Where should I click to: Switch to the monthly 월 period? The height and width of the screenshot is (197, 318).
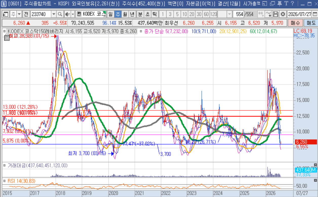click(x=125, y=14)
